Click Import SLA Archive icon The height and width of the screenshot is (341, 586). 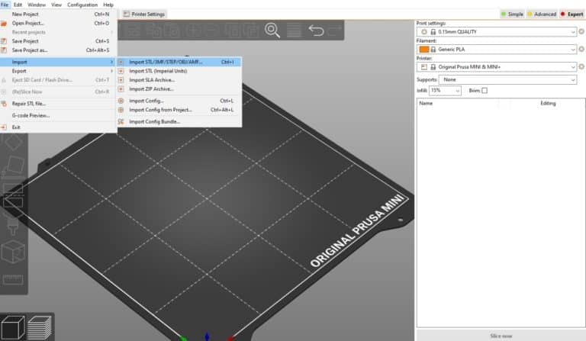(x=121, y=80)
